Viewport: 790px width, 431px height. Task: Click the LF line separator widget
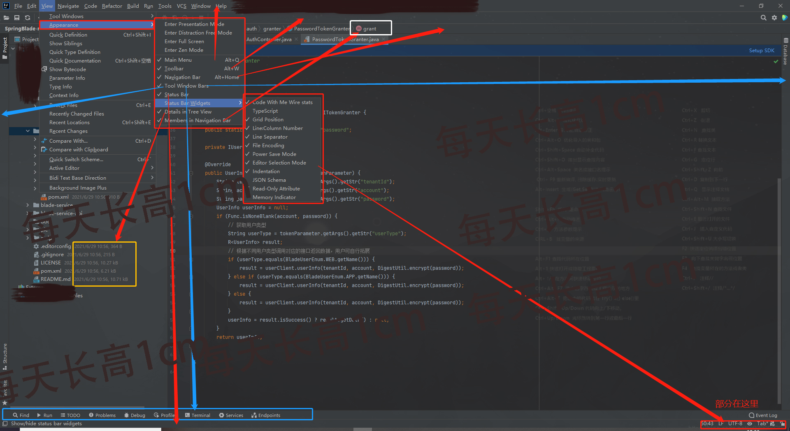[721, 424]
